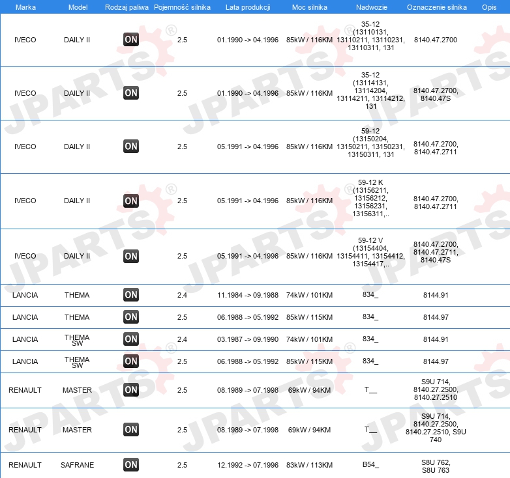Click the Rodzaj paliwa column header
Screen dimensions: 510x478
[127, 7]
